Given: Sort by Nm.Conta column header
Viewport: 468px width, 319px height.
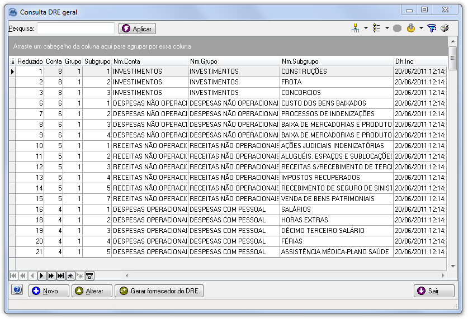Looking at the screenshot, I should [150, 61].
